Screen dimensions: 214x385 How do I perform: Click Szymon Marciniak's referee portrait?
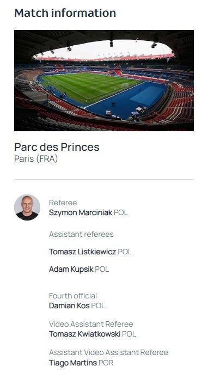[27, 207]
